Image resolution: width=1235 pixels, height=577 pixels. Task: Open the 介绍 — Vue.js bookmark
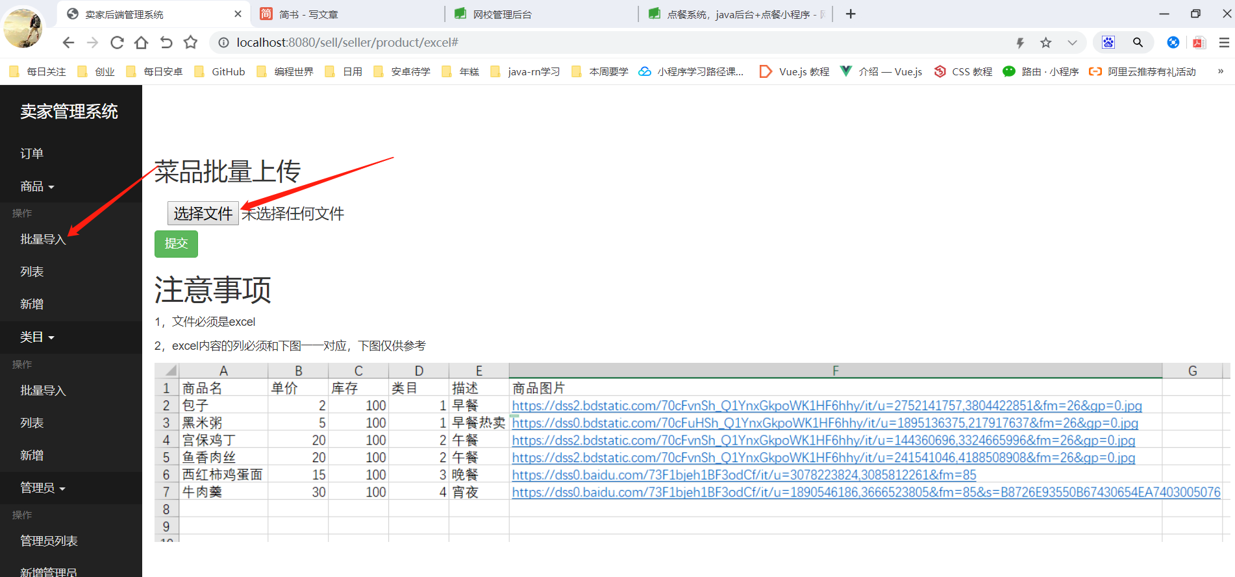(x=882, y=71)
